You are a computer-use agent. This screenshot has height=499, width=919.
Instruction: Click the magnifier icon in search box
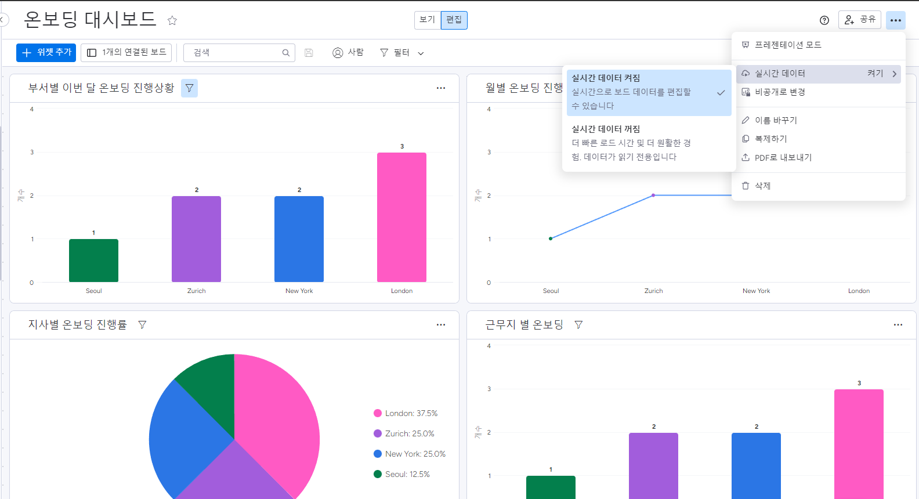point(286,53)
